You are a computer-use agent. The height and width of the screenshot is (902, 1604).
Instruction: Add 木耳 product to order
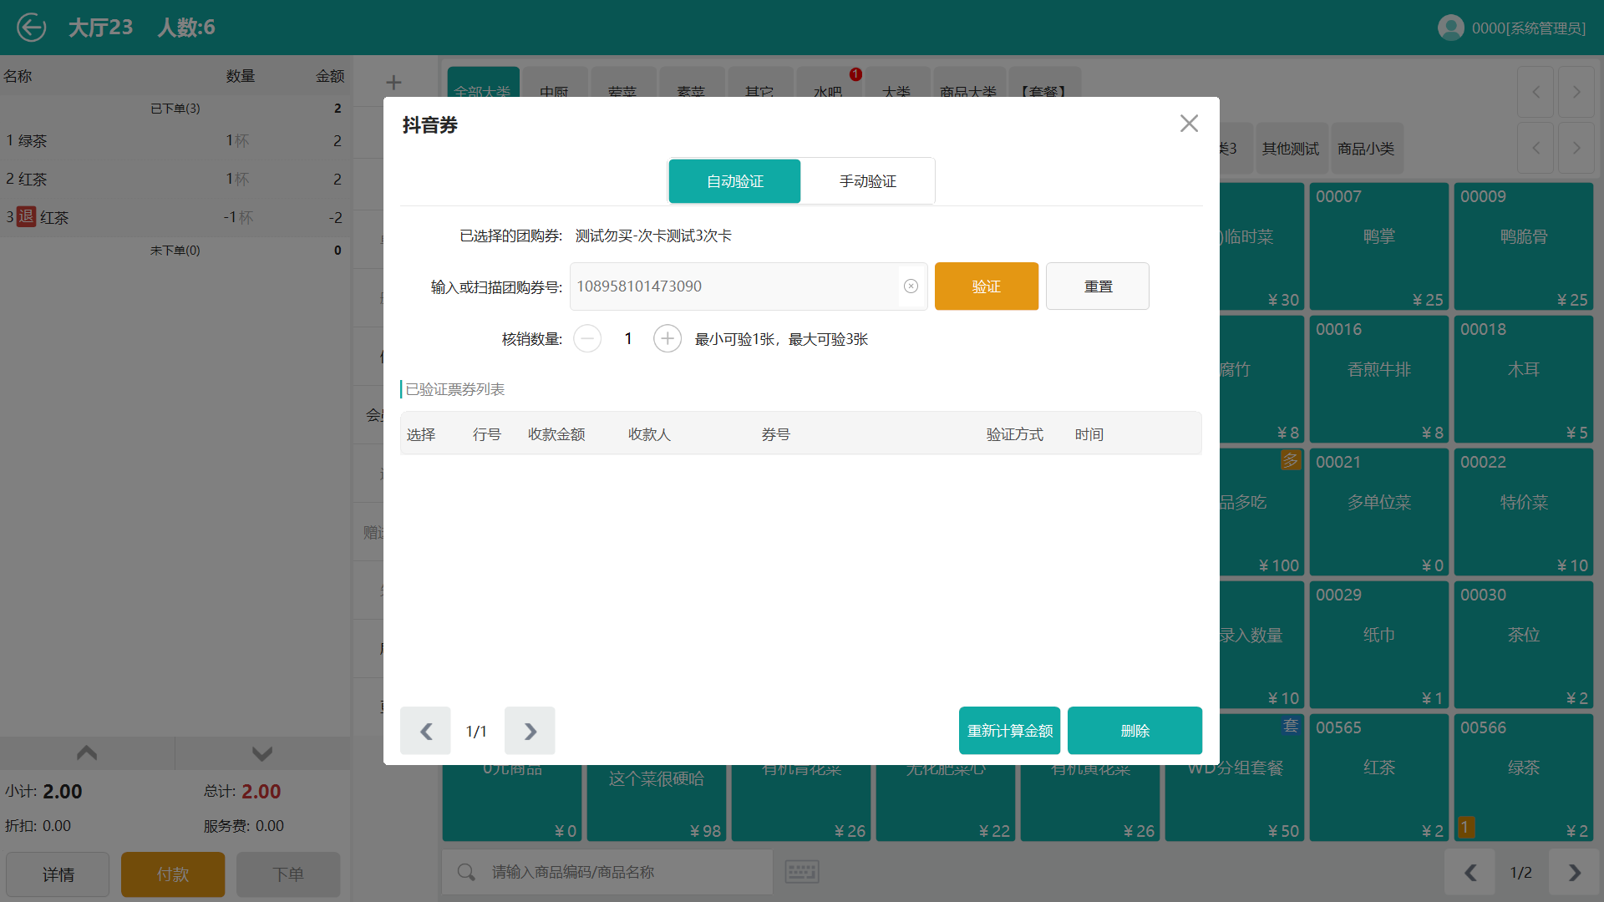pyautogui.click(x=1524, y=379)
